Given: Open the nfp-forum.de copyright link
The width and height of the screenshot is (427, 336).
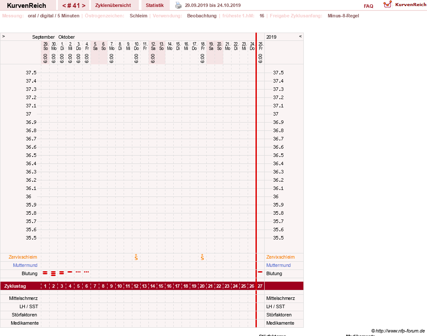Looking at the screenshot, I should click(x=398, y=331).
